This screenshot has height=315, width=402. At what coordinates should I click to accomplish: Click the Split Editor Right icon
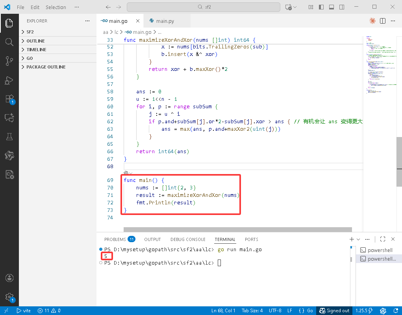click(x=383, y=21)
